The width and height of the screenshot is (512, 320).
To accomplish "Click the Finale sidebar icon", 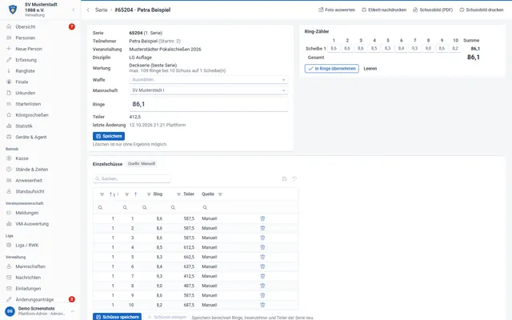I will point(9,82).
